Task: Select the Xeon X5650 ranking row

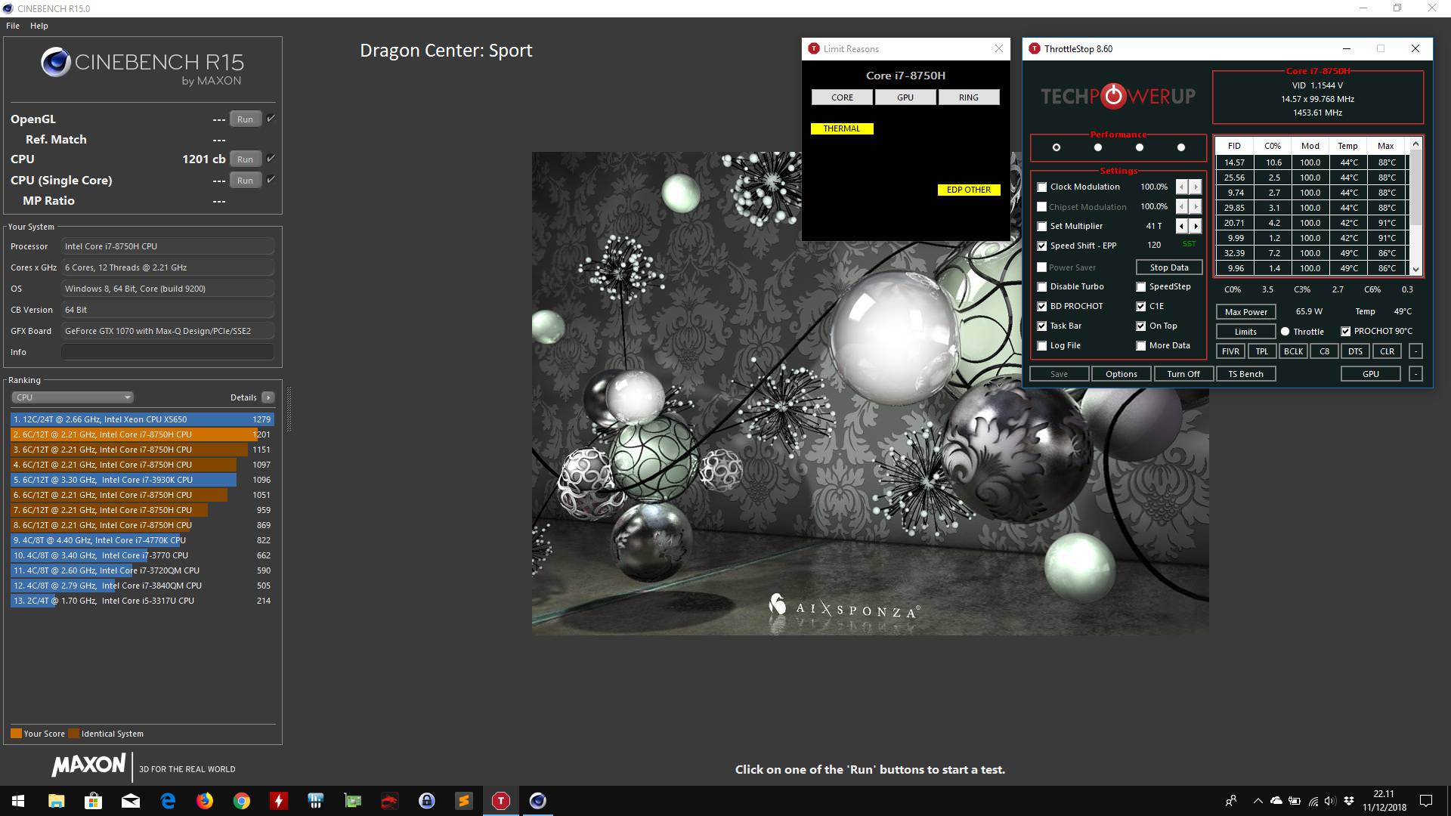Action: [x=142, y=419]
